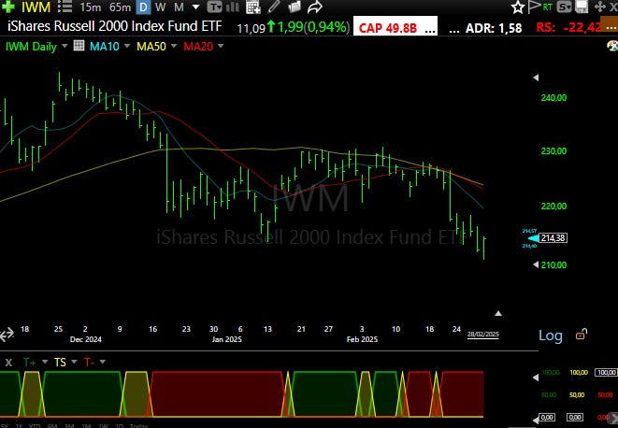Viewport: 618px width, 428px height.
Task: Open the color wheel icon at chart right edge
Action: (x=612, y=46)
